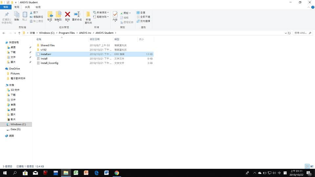Click Select none in the ribbon
The height and width of the screenshot is (177, 315).
(x=143, y=17)
